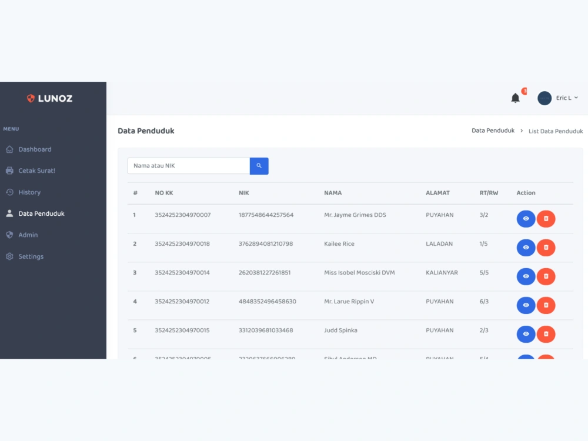This screenshot has height=441, width=588.
Task: Click the RT/RW column header
Action: pyautogui.click(x=489, y=193)
